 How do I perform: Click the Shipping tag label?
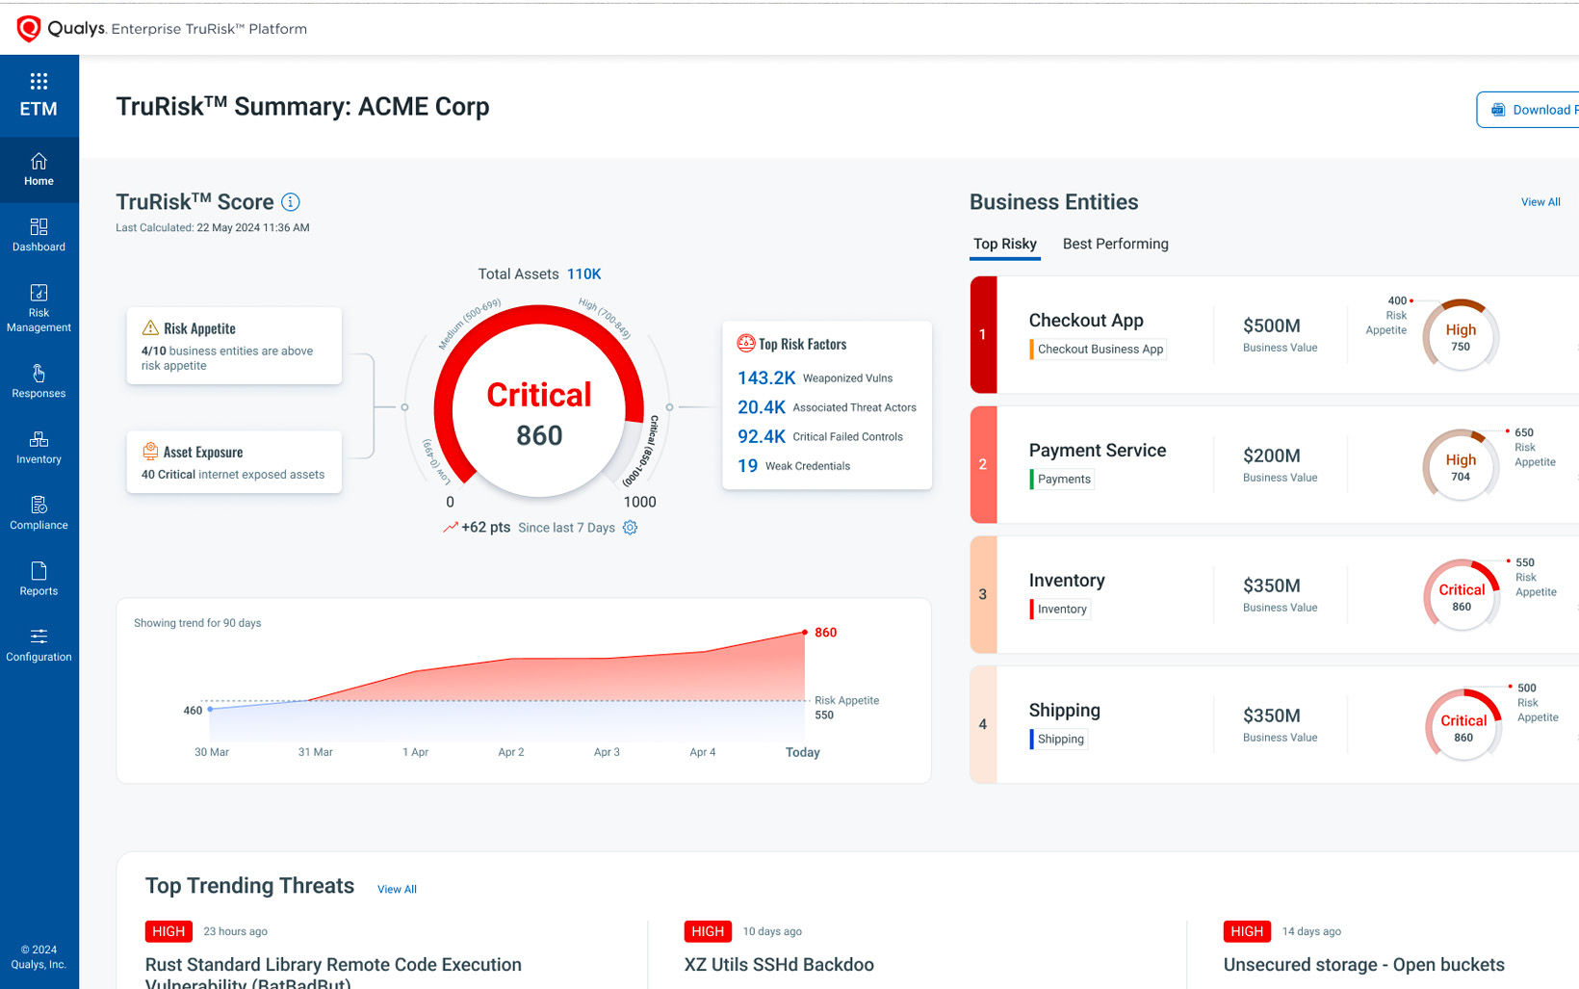(1059, 739)
